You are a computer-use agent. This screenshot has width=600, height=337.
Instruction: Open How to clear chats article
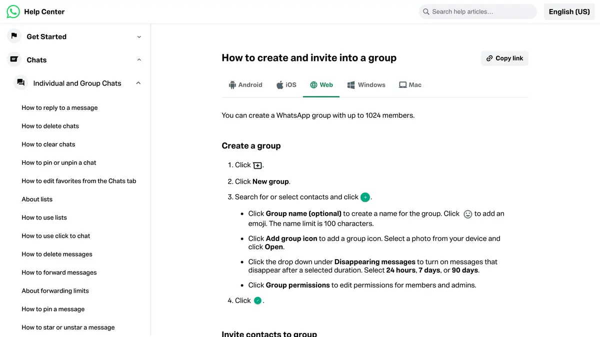(48, 144)
